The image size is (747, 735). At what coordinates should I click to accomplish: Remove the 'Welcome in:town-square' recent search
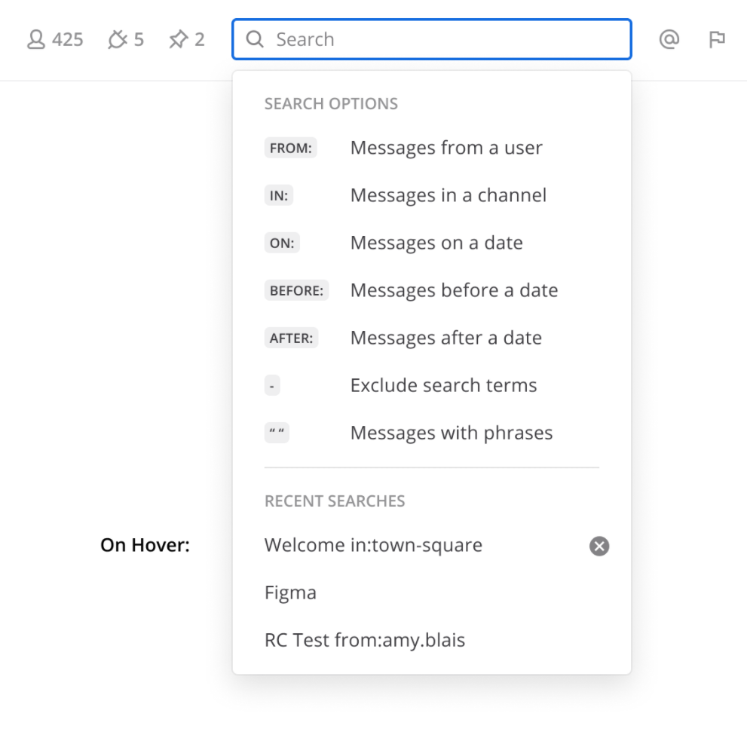[x=599, y=546]
